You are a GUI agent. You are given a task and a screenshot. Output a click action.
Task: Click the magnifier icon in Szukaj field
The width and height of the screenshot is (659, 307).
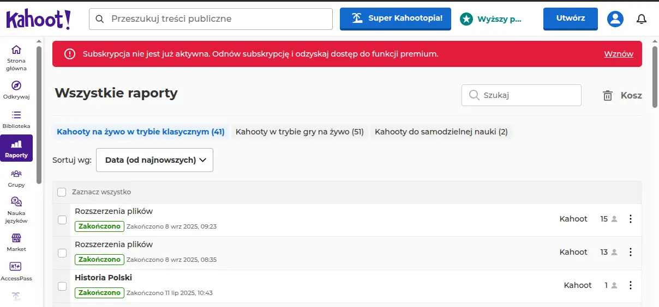(x=474, y=95)
